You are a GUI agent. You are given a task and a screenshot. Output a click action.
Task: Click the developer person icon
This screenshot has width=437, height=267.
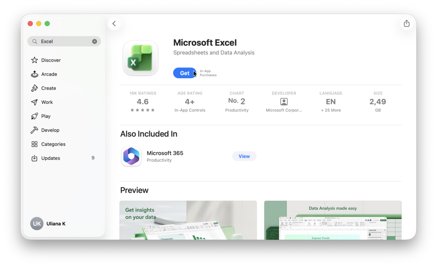tap(284, 102)
